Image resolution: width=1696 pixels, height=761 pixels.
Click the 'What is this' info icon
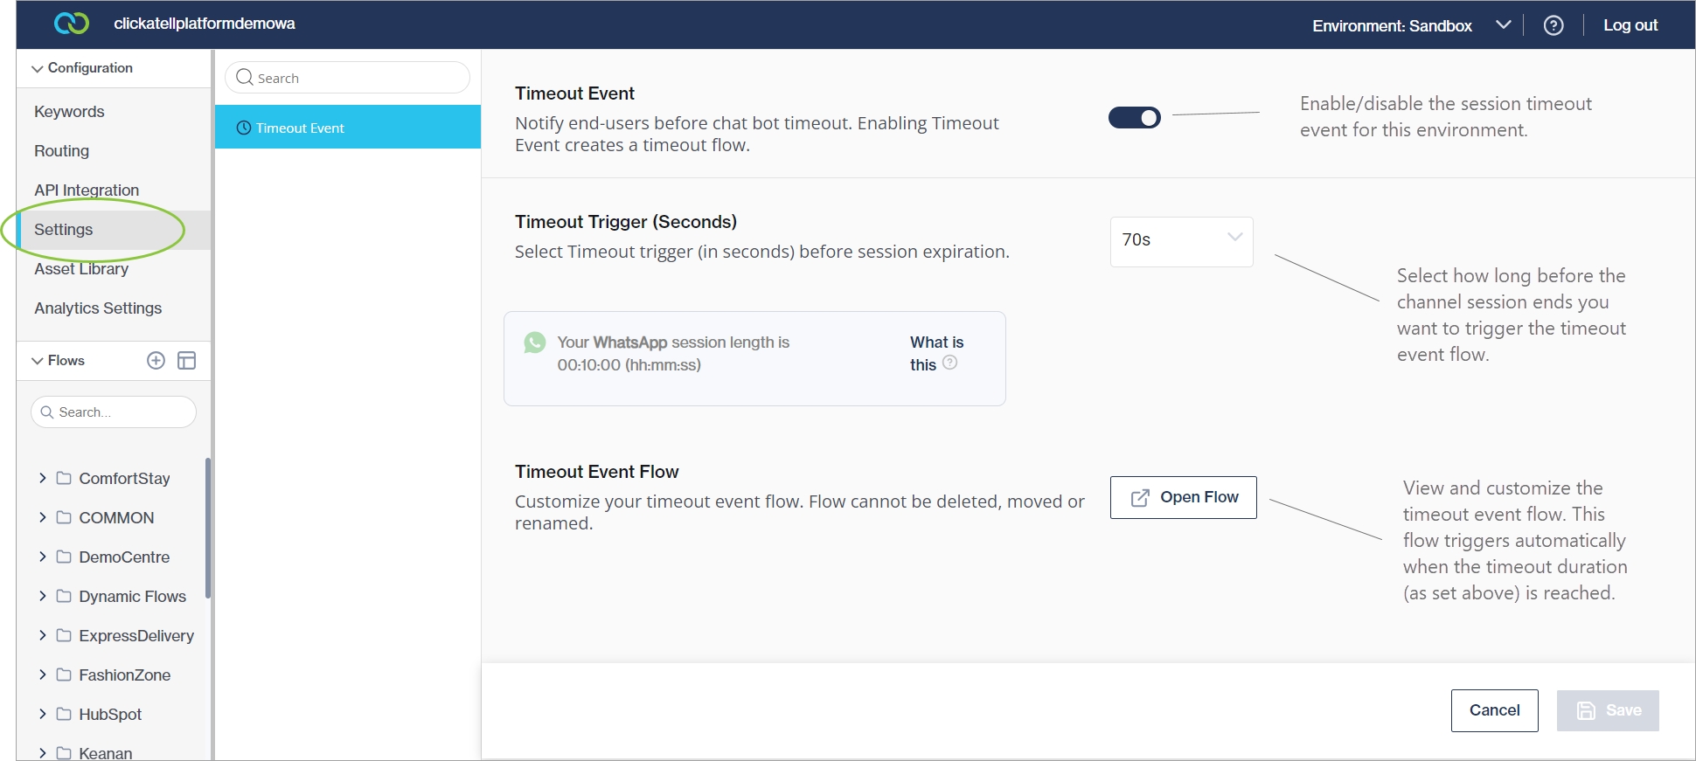pyautogui.click(x=949, y=363)
